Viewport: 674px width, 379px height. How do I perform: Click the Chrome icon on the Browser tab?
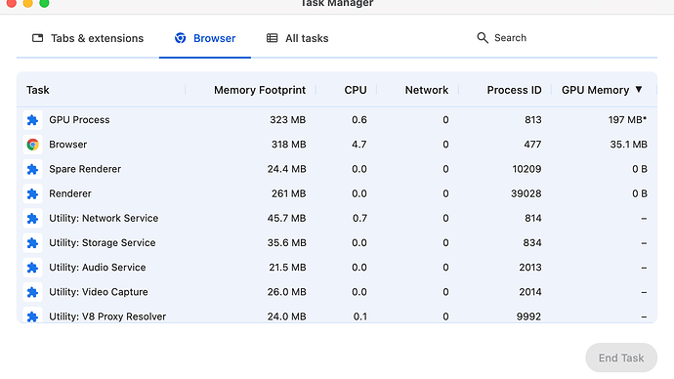point(180,38)
